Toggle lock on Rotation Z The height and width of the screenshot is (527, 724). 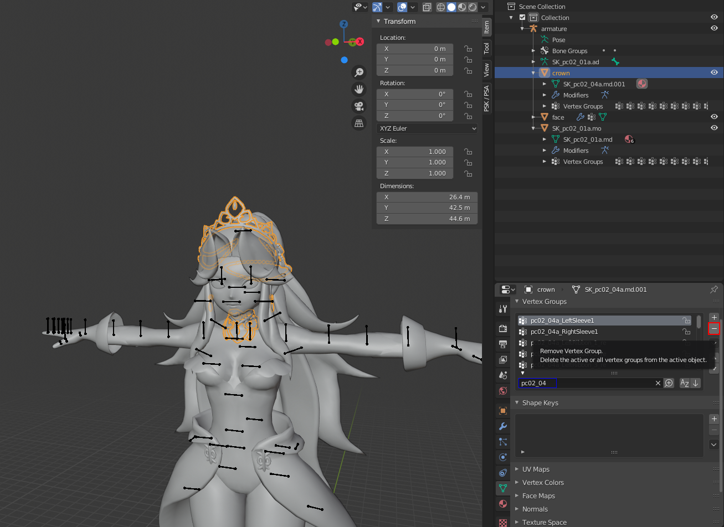[468, 116]
